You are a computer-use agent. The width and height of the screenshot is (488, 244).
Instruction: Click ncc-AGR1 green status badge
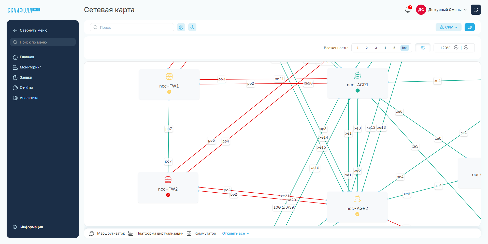point(358,91)
